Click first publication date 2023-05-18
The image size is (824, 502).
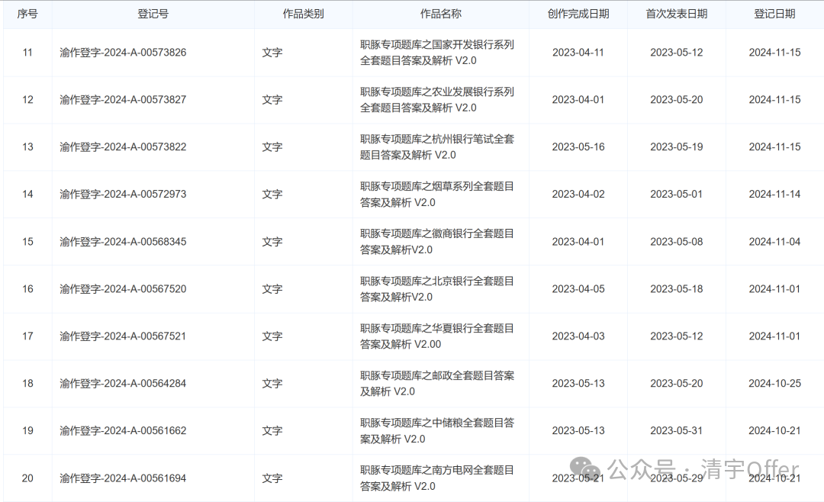coord(676,289)
